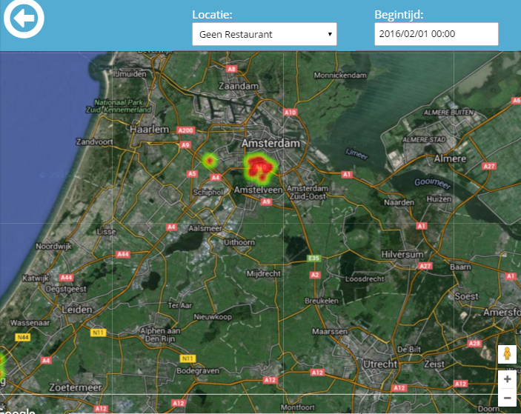The width and height of the screenshot is (521, 414).
Task: Zoom in with the plus button
Action: (507, 379)
